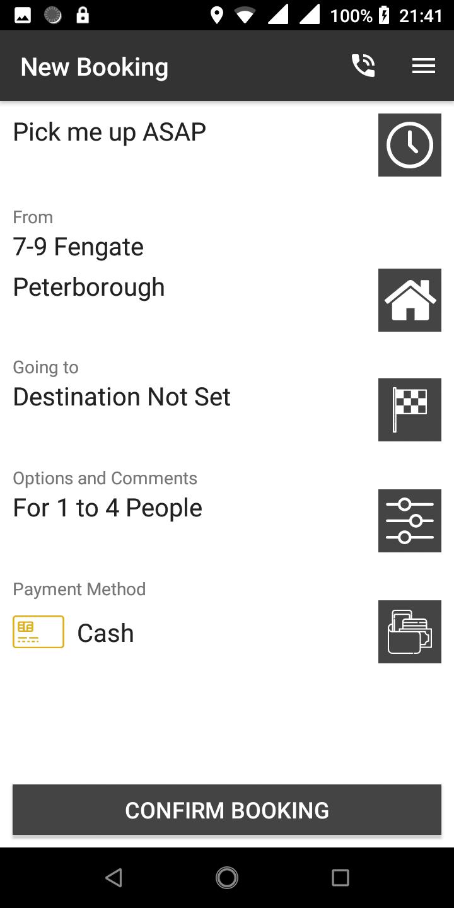Tap the Android back navigation button
The height and width of the screenshot is (908, 454).
pyautogui.click(x=113, y=878)
